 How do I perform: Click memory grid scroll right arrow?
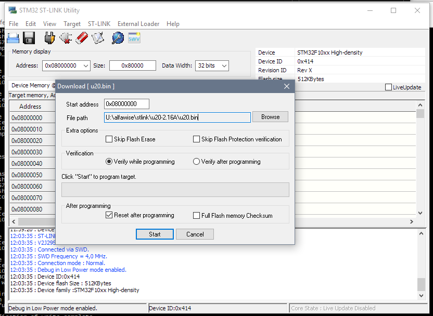point(412,222)
